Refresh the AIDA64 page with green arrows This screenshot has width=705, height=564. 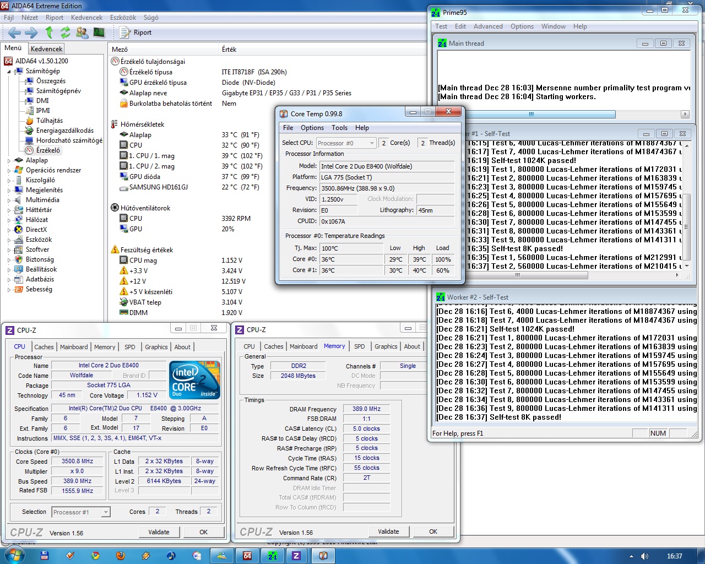(66, 32)
